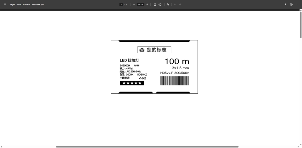Download the PDF file
This screenshot has height=148, width=302.
(x=286, y=4)
